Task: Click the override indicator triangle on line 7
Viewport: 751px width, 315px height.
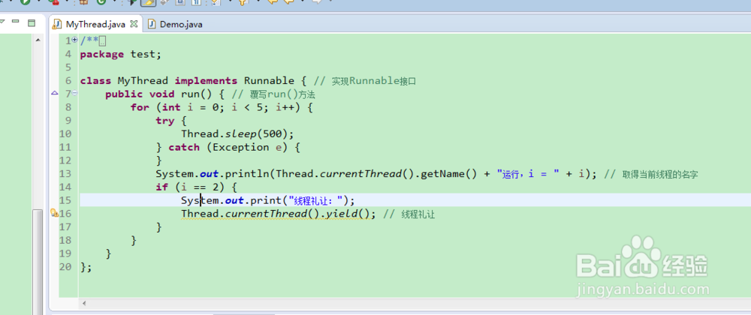Action: (x=54, y=93)
